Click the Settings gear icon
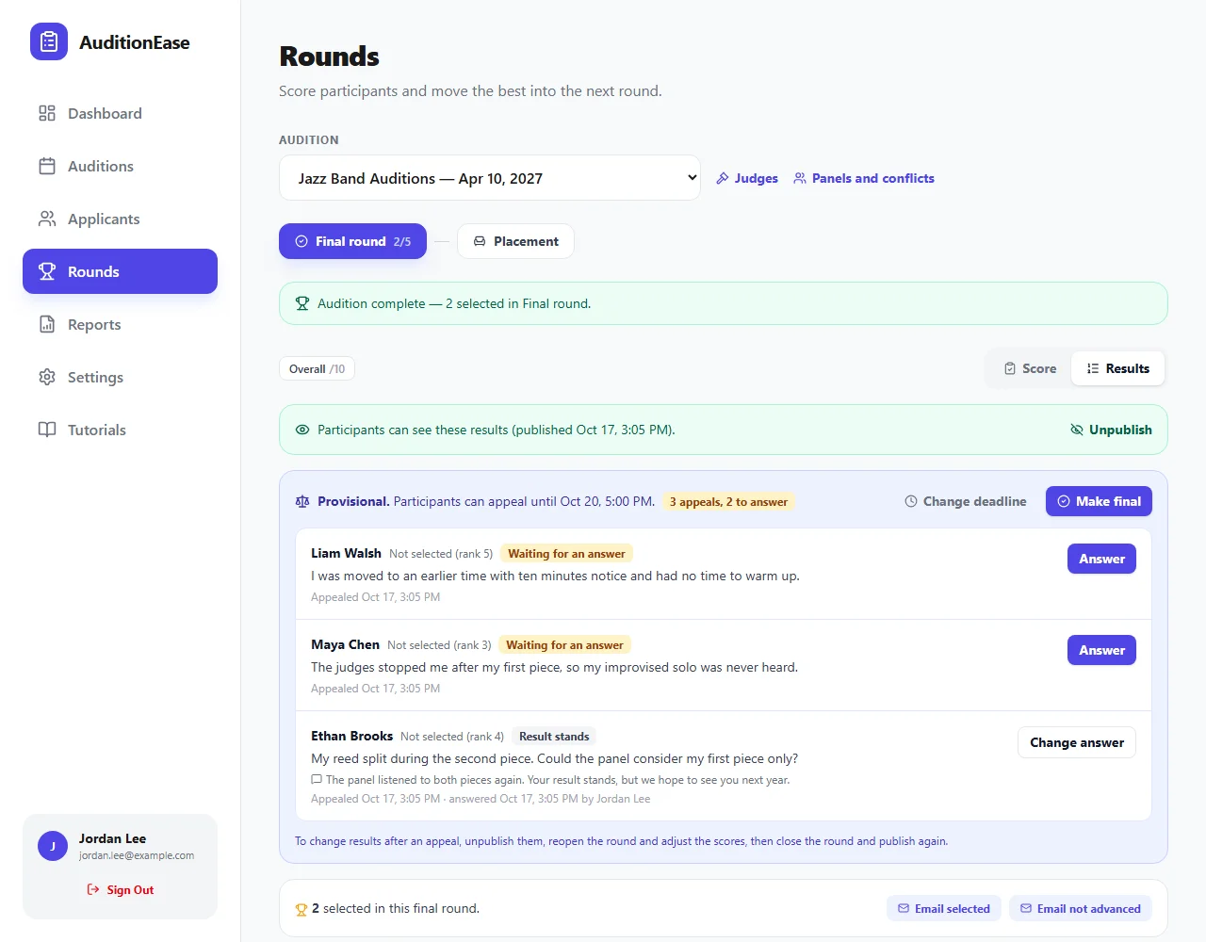The image size is (1206, 942). pos(47,377)
